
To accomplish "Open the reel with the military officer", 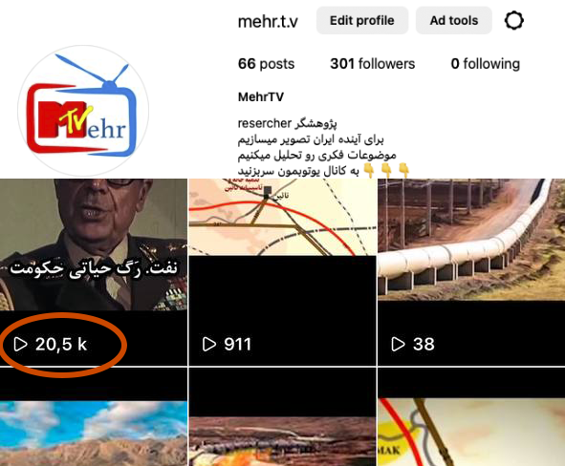I will pyautogui.click(x=94, y=272).
